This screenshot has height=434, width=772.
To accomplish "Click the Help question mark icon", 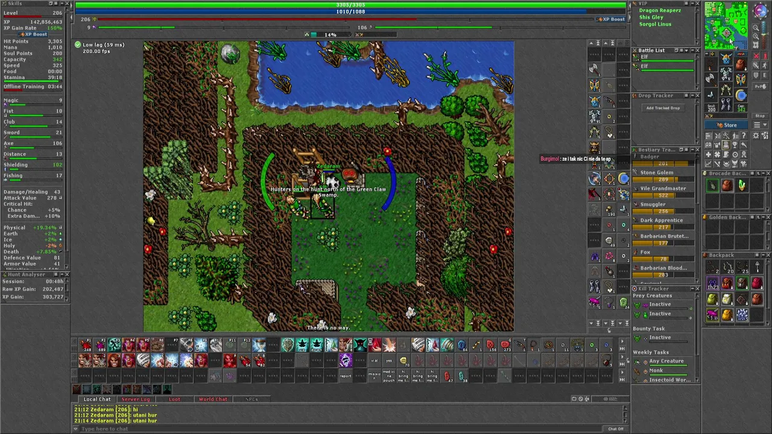I will point(743,135).
